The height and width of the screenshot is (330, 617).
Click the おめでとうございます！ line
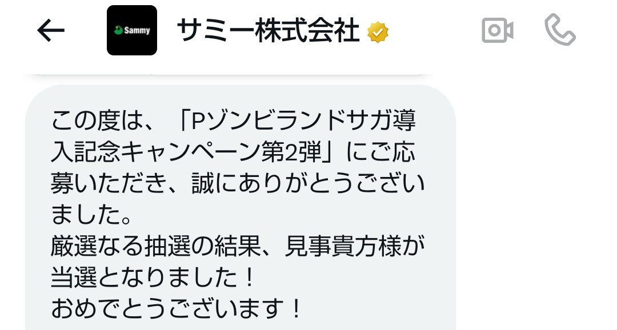(177, 308)
